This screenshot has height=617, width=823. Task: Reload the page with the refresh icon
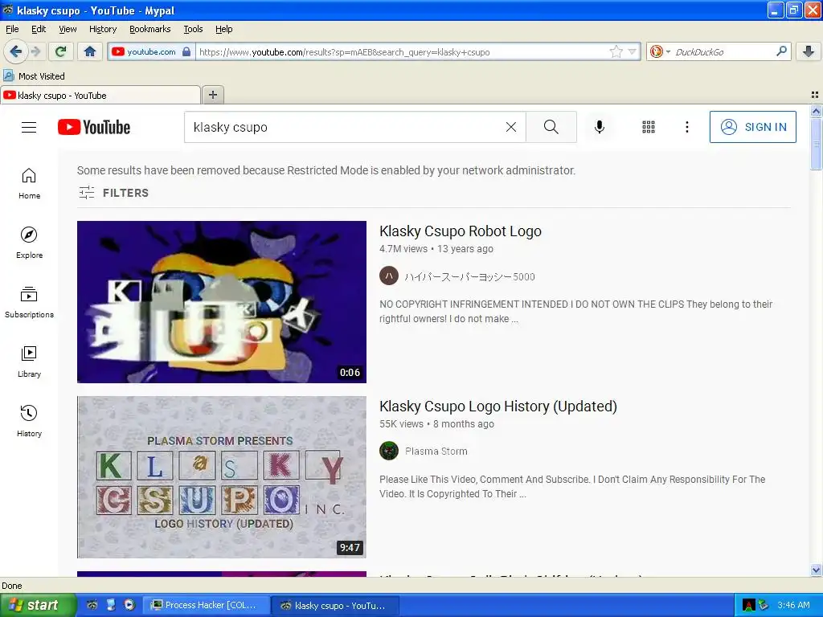(61, 51)
